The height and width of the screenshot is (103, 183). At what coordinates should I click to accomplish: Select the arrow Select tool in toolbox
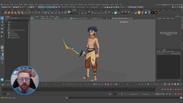(x=2, y=18)
